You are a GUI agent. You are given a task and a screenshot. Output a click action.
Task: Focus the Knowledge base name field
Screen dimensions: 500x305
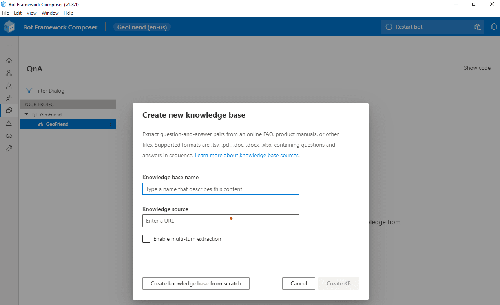click(221, 189)
